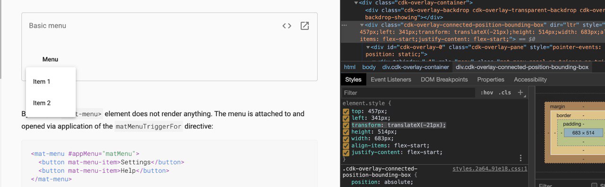
Task: Collapse the connected-position-bounding-box div node
Action: pyautogui.click(x=362, y=25)
